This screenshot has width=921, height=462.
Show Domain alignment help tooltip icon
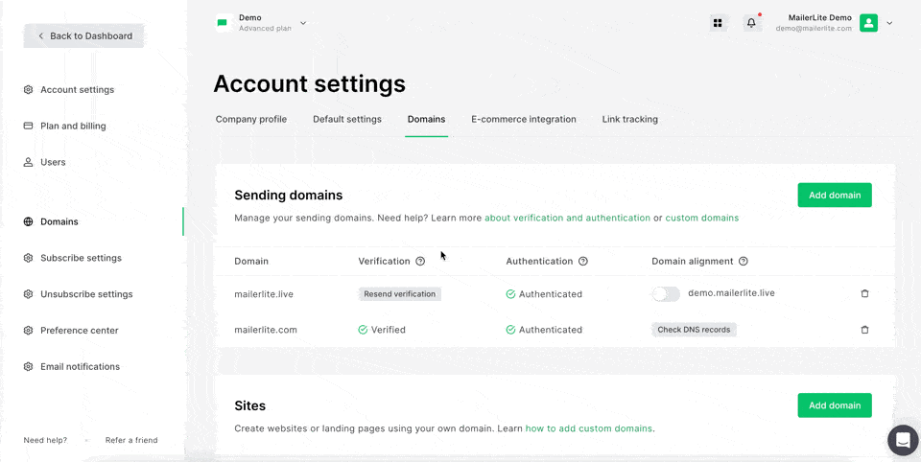tap(744, 261)
